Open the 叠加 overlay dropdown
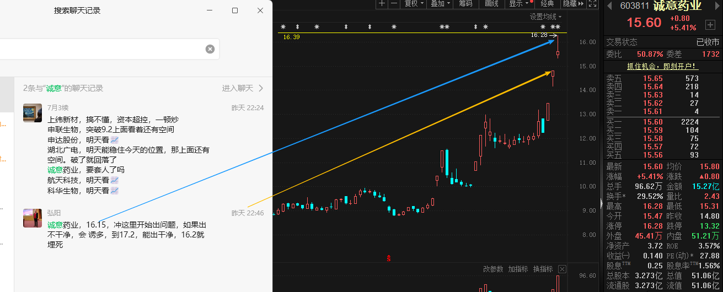723x292 pixels. 440,3
